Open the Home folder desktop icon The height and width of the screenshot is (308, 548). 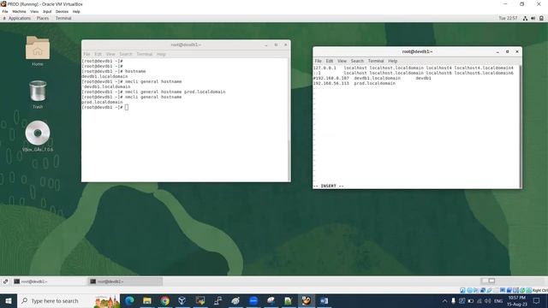[38, 48]
